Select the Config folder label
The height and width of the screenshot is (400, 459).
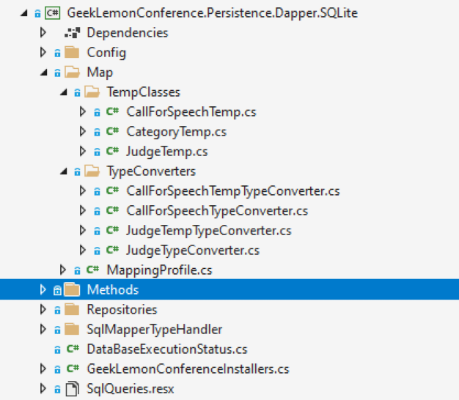(x=106, y=53)
